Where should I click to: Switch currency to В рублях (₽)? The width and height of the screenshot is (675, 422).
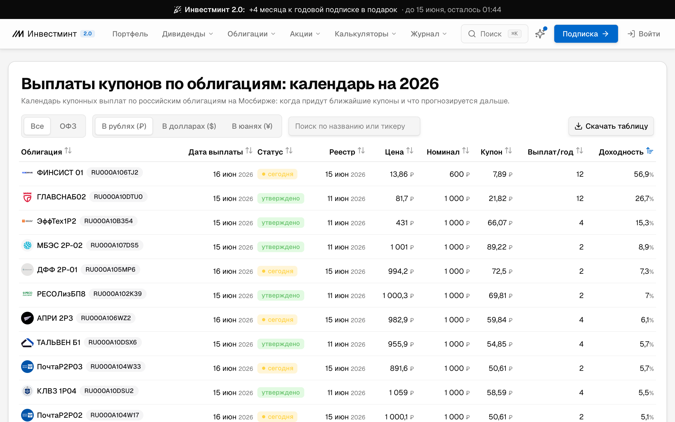[124, 126]
